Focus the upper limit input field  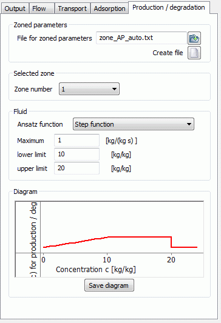tap(76, 168)
